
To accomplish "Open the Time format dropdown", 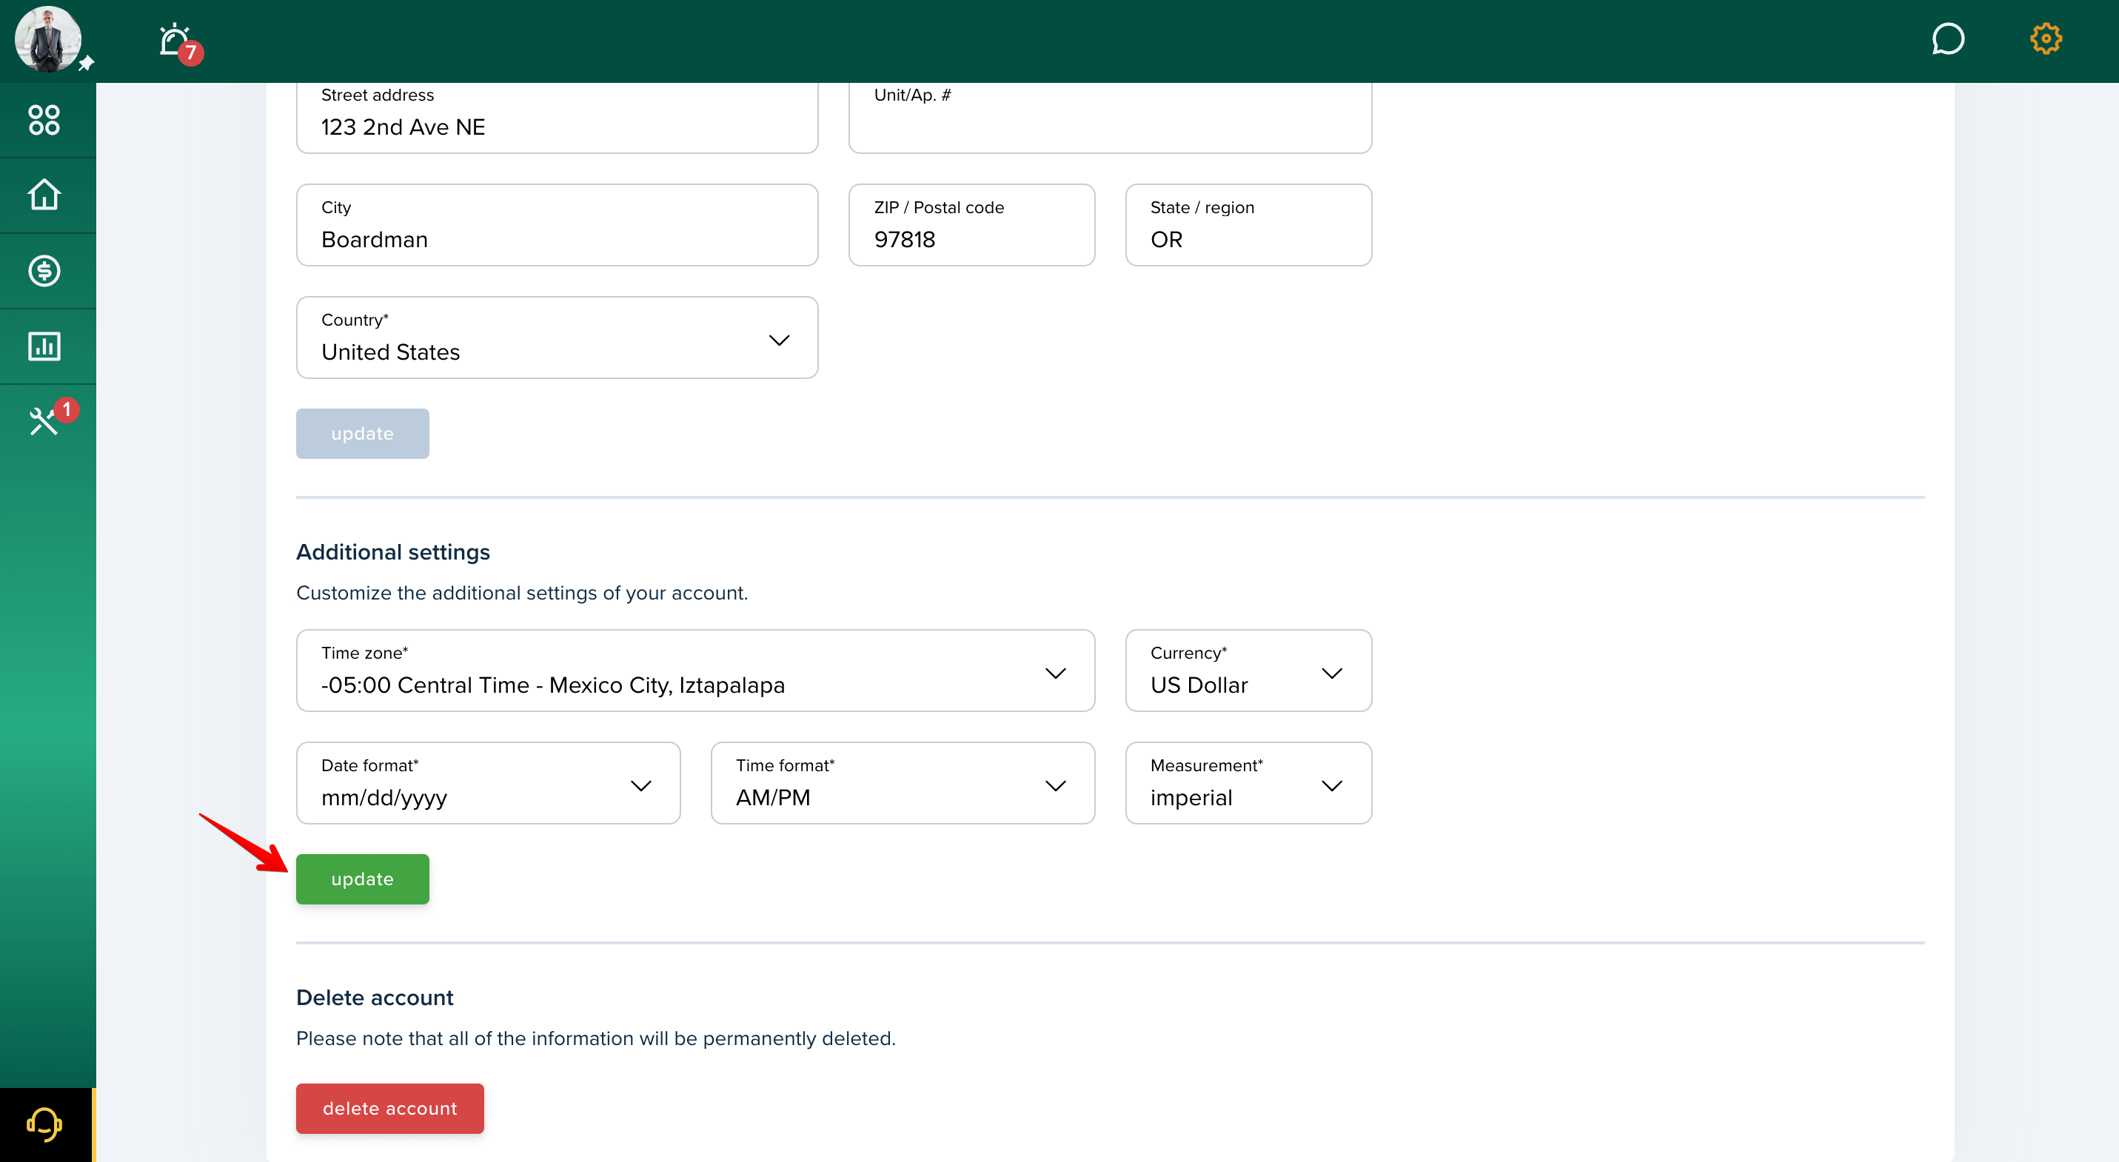I will pos(903,783).
